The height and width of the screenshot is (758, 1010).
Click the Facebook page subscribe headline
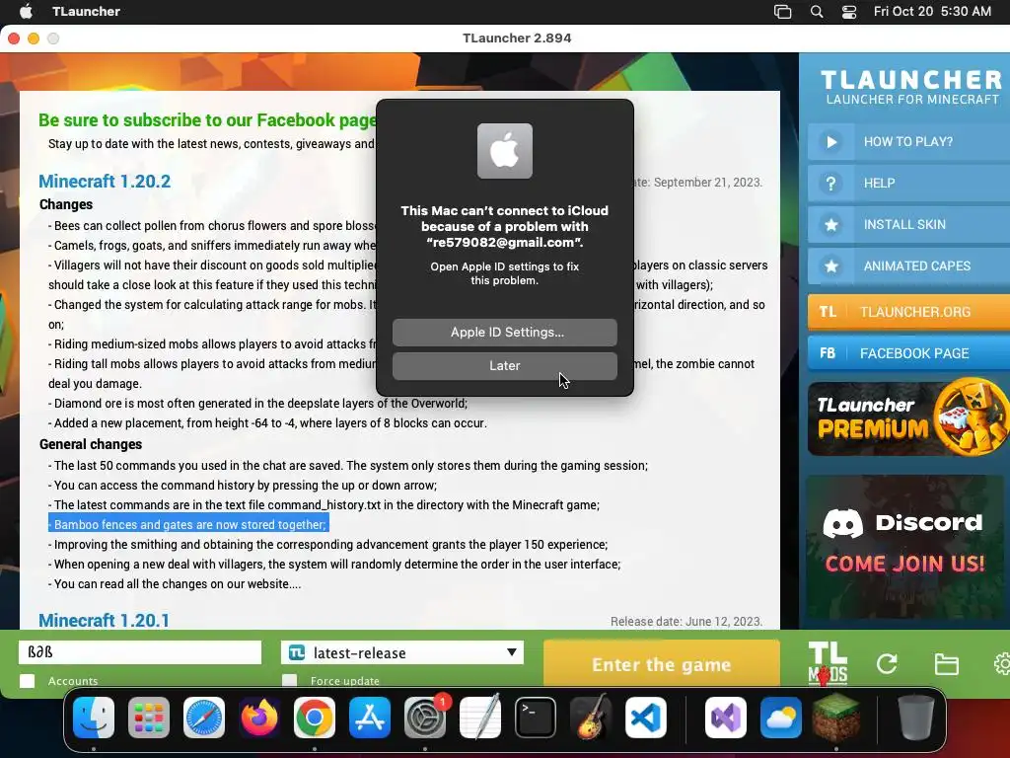(207, 119)
